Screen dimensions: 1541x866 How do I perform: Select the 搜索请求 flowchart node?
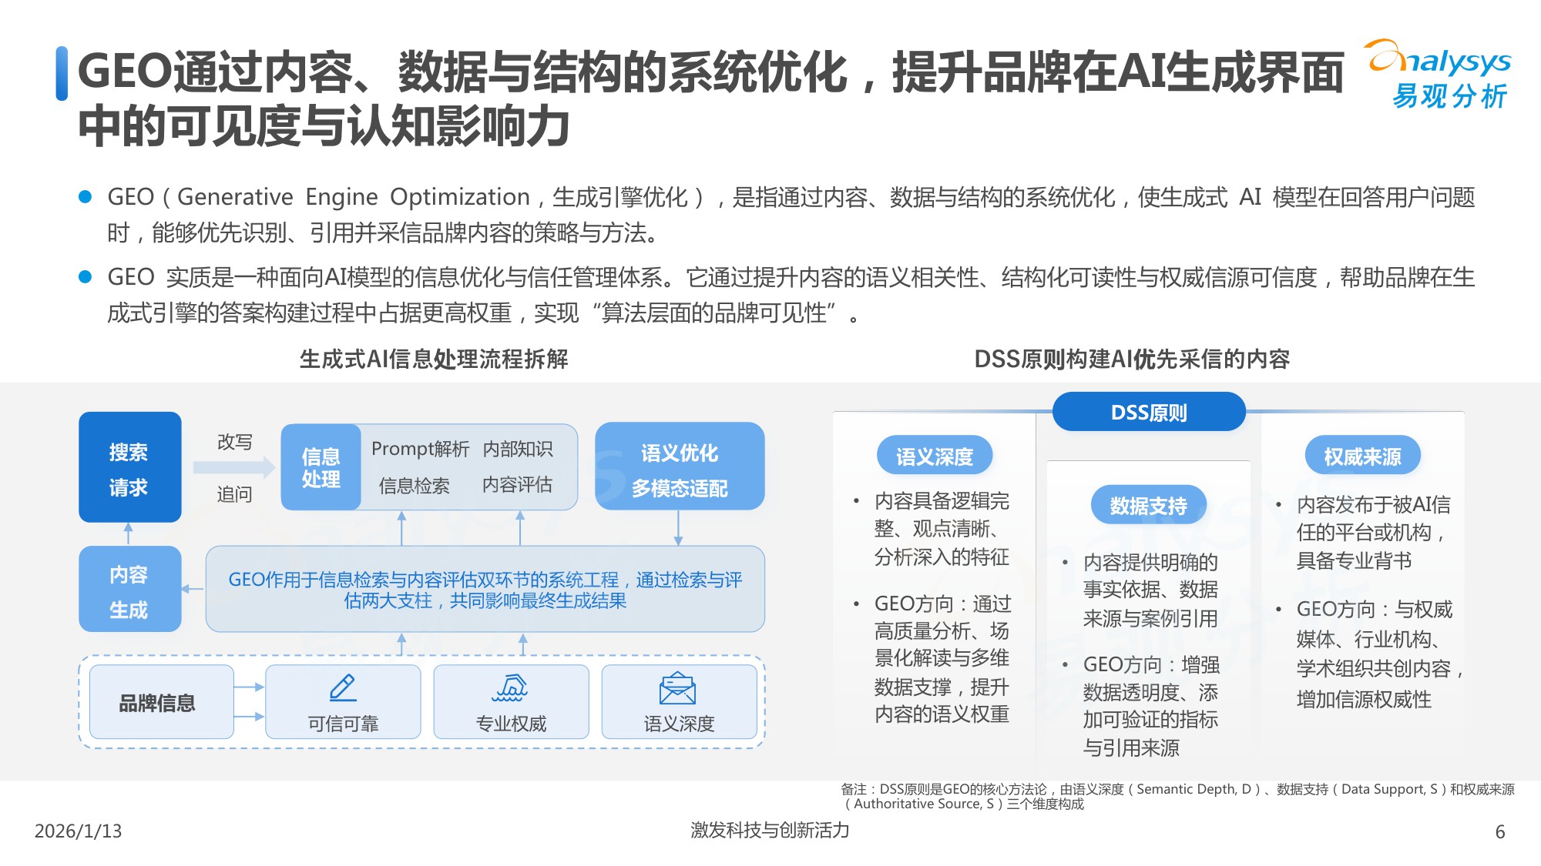(129, 466)
